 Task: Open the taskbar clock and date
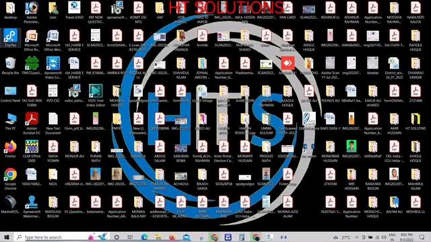407,237
